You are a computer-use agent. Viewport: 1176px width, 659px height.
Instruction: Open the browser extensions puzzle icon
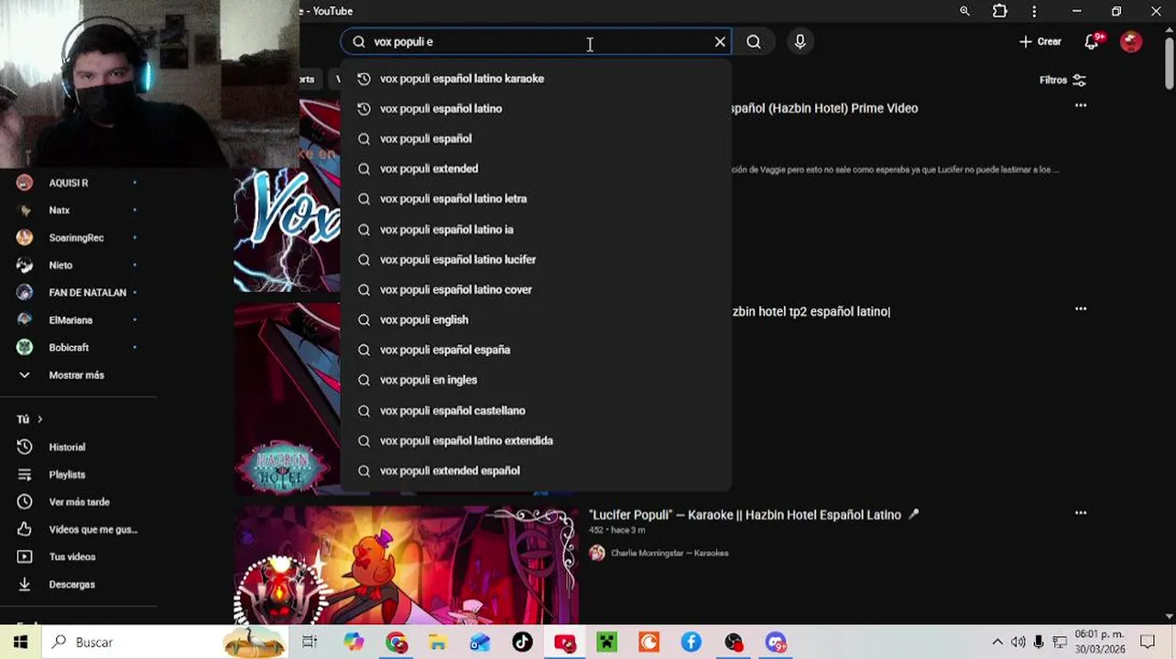[x=999, y=11]
